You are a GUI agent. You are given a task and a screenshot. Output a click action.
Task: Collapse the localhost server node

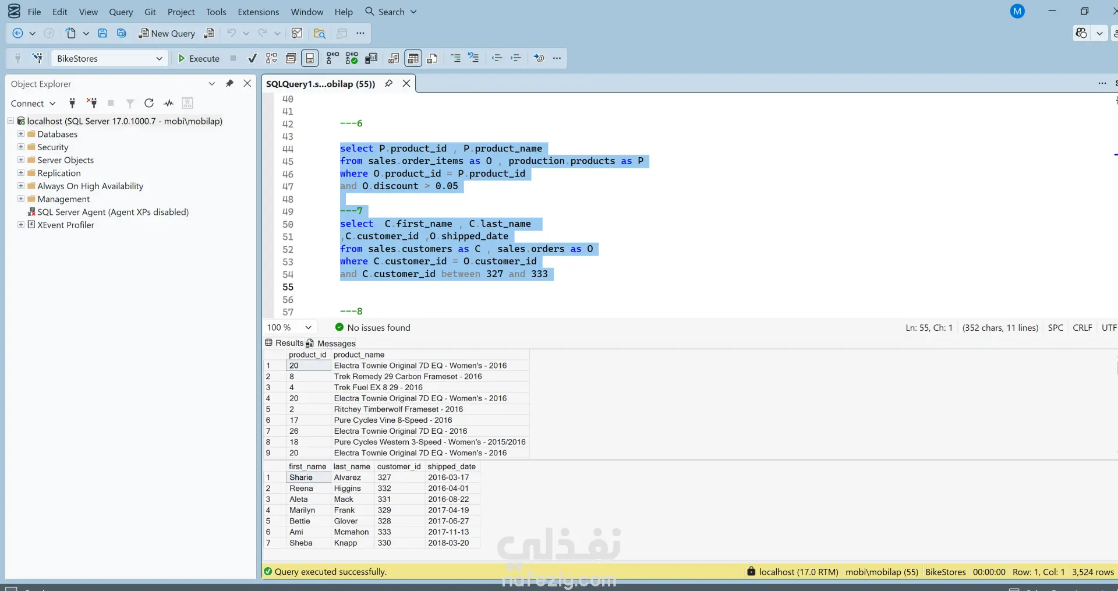(x=10, y=121)
